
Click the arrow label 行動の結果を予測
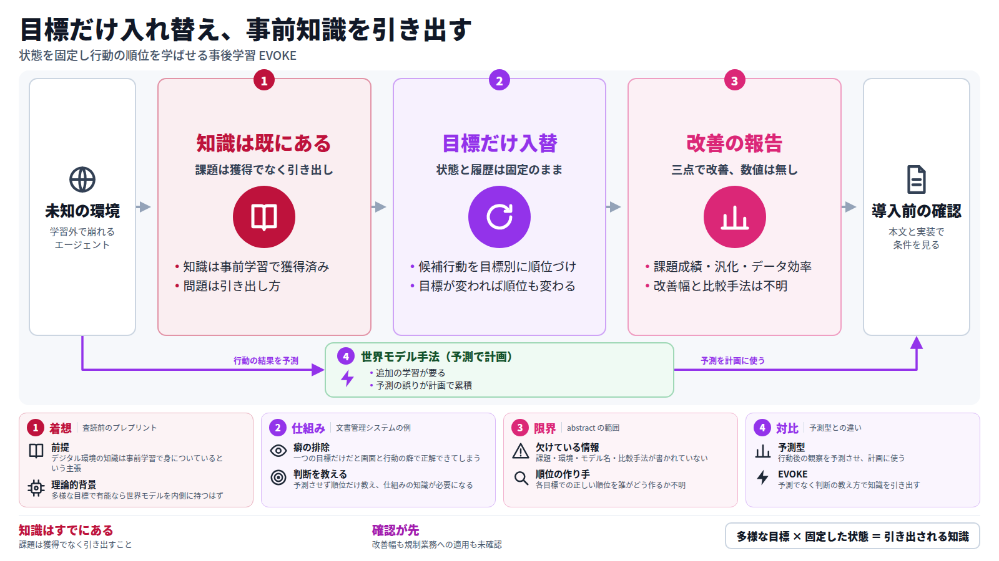pos(266,361)
